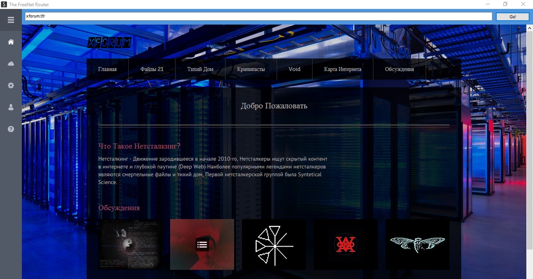Click the list icon on red thumbnail
The width and height of the screenshot is (533, 279).
(x=202, y=244)
